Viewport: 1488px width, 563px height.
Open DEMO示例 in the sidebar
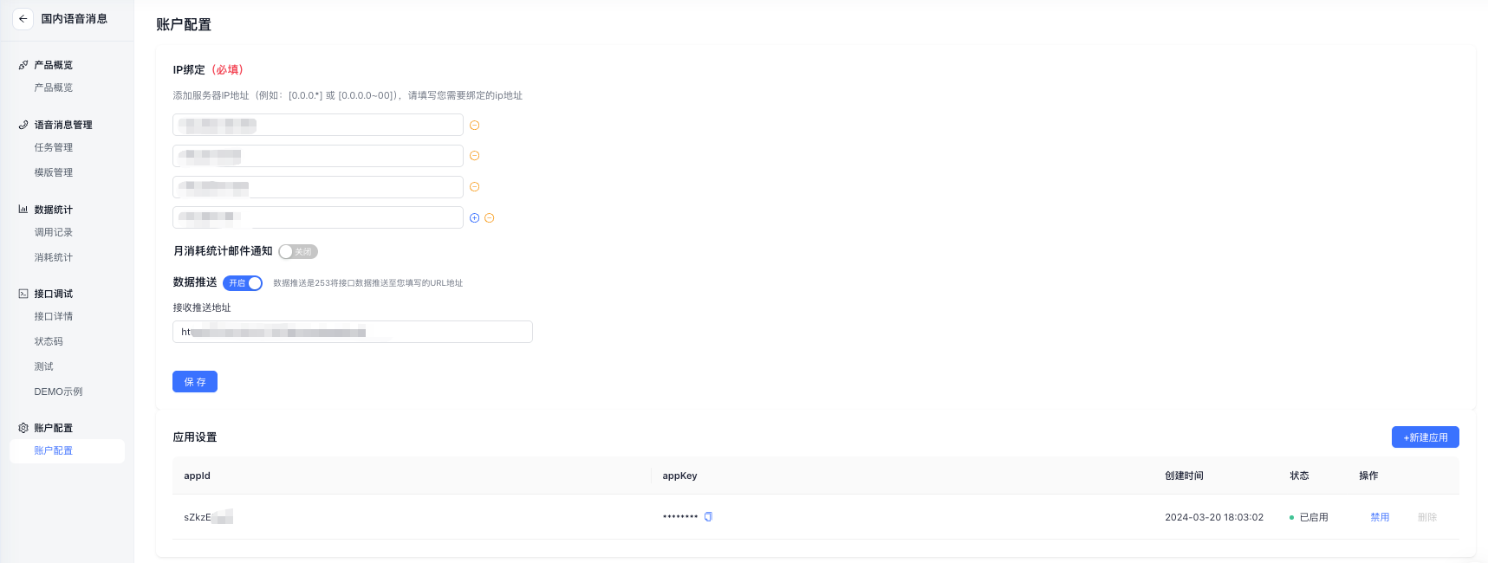(x=58, y=392)
